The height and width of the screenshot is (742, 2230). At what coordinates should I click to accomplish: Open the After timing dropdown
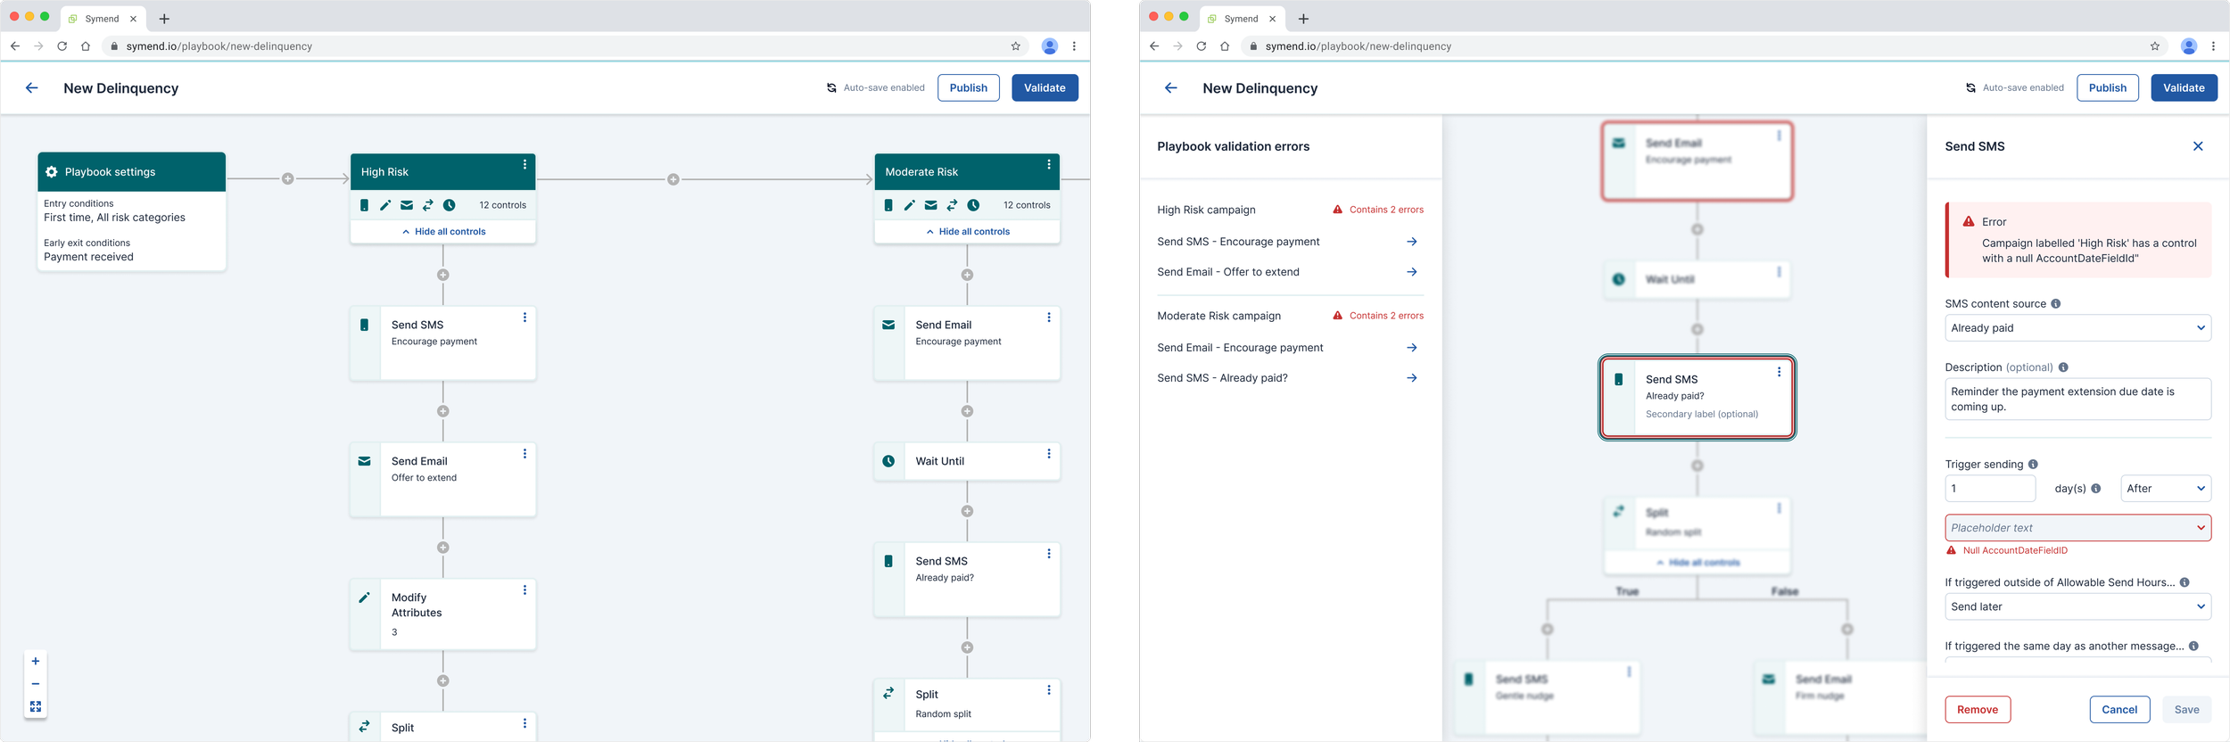tap(2166, 489)
